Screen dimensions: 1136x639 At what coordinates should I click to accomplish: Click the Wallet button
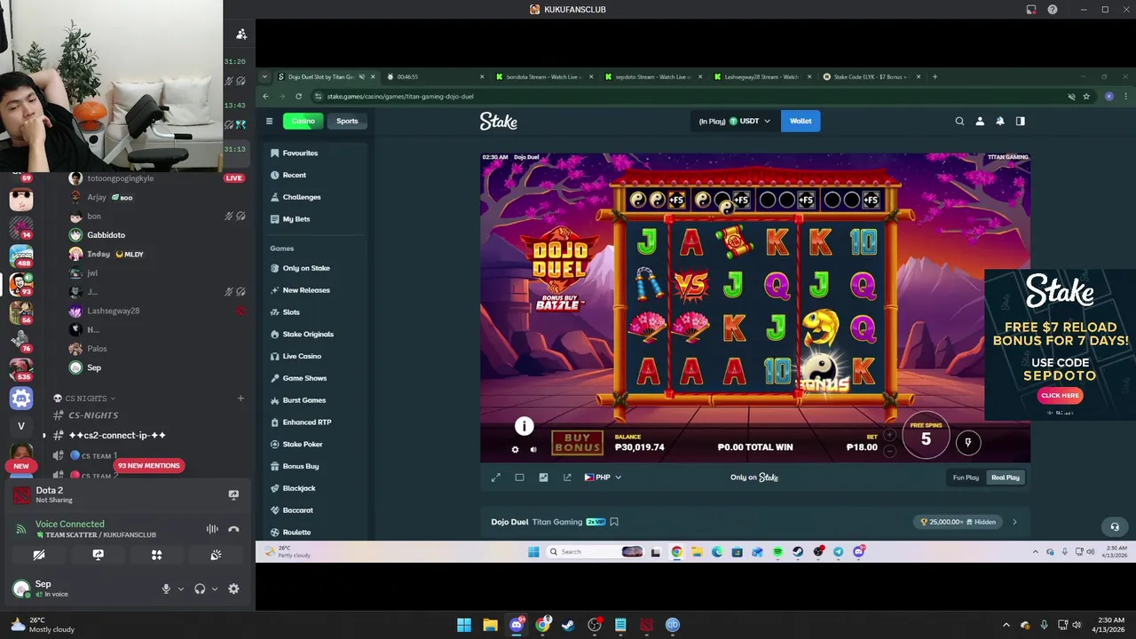point(801,121)
